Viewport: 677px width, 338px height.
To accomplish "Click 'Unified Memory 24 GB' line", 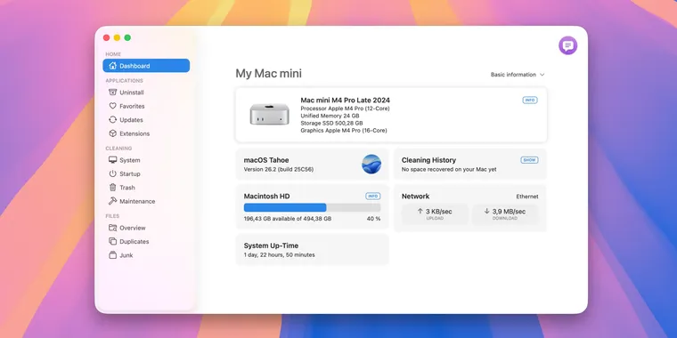I will (330, 116).
